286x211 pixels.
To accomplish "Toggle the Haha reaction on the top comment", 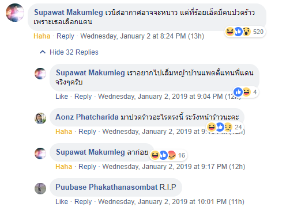I will pyautogui.click(x=42, y=36).
